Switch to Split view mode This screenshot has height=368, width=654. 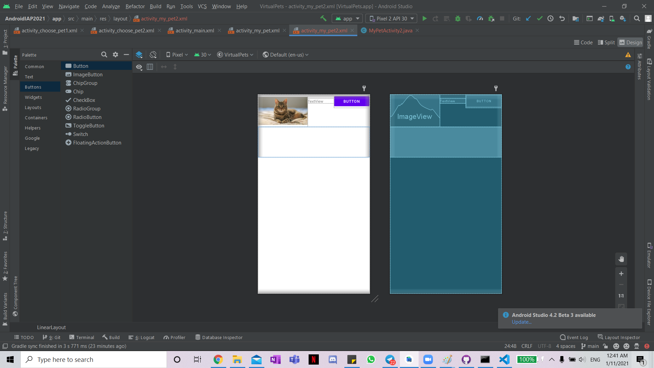point(606,43)
